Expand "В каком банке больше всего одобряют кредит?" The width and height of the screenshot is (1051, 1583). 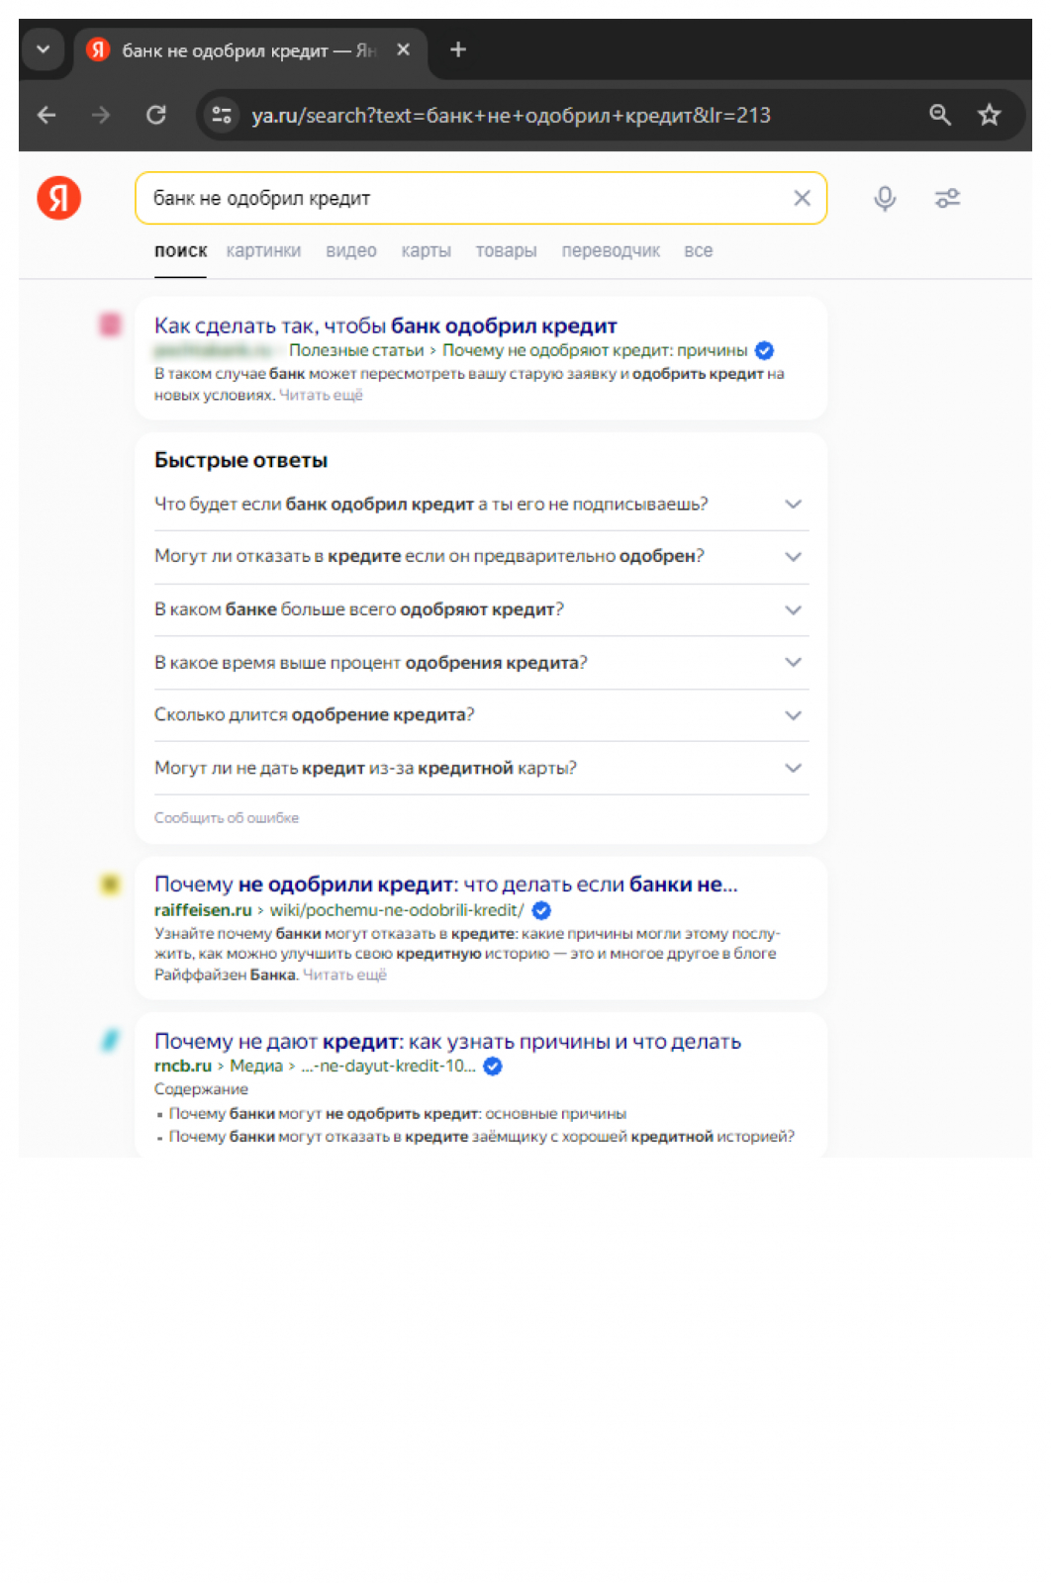point(793,609)
